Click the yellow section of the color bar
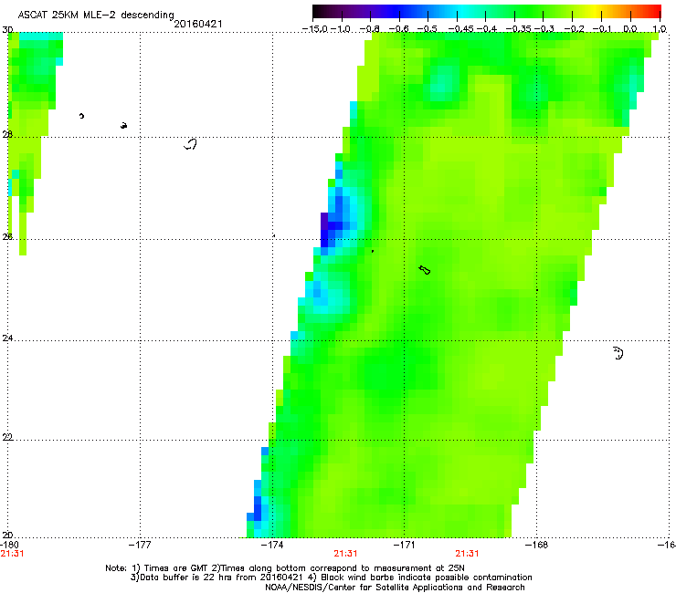This screenshot has height=593, width=676. tap(596, 12)
